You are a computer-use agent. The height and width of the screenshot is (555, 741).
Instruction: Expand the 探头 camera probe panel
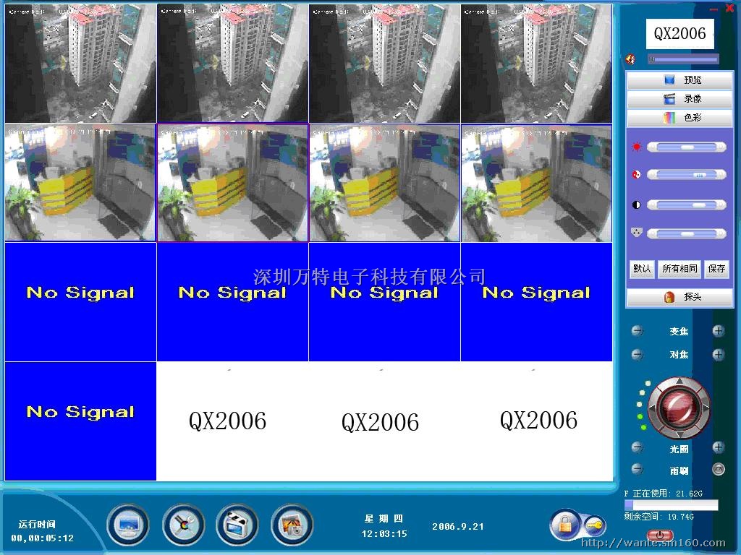[x=679, y=297]
